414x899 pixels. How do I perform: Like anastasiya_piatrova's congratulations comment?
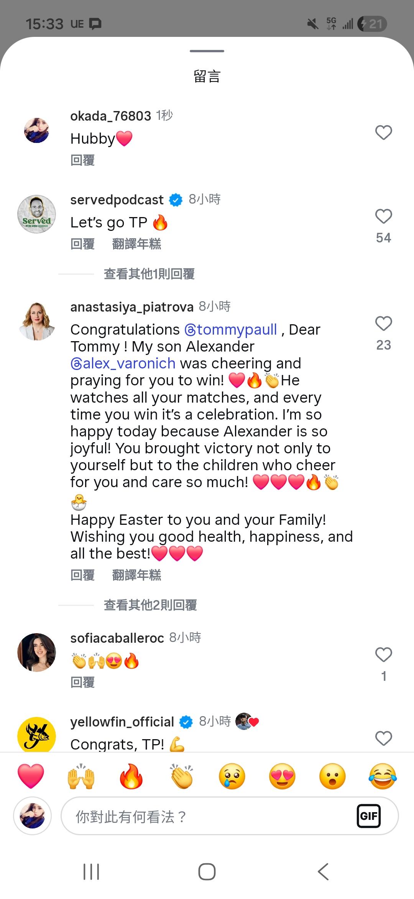(x=383, y=323)
